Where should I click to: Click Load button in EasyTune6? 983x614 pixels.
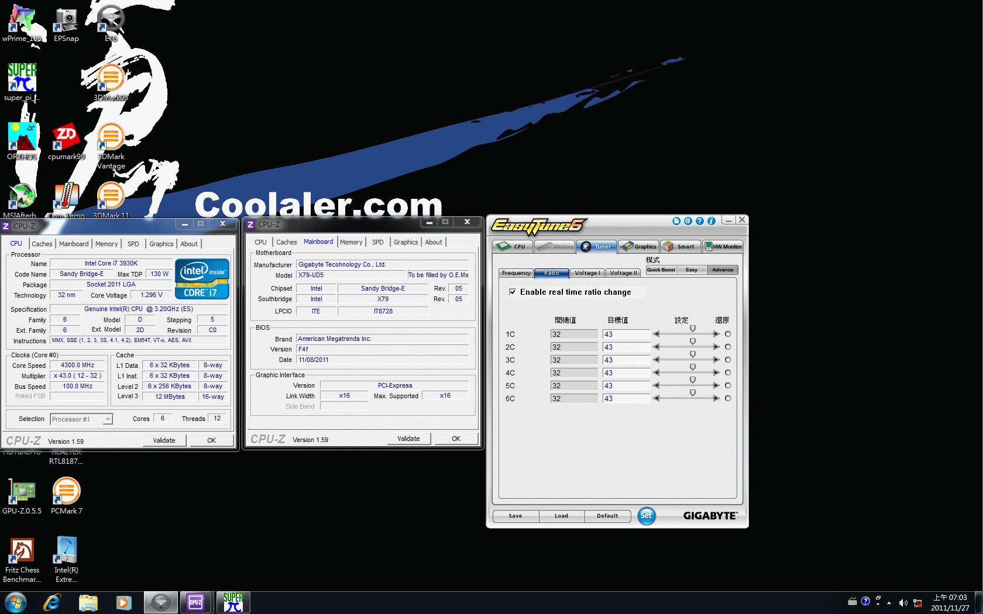562,516
